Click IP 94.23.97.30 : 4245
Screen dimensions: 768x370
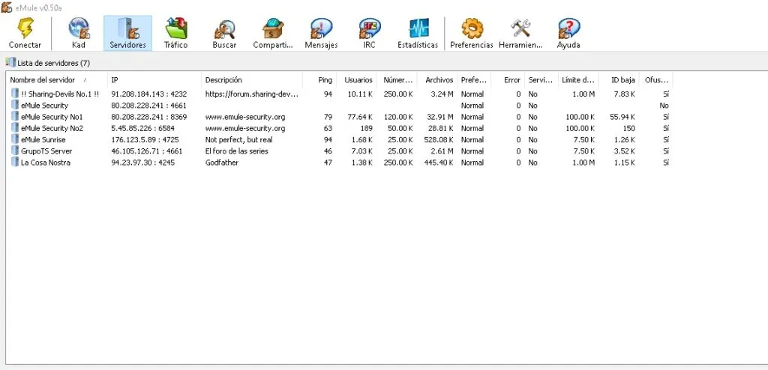[143, 162]
